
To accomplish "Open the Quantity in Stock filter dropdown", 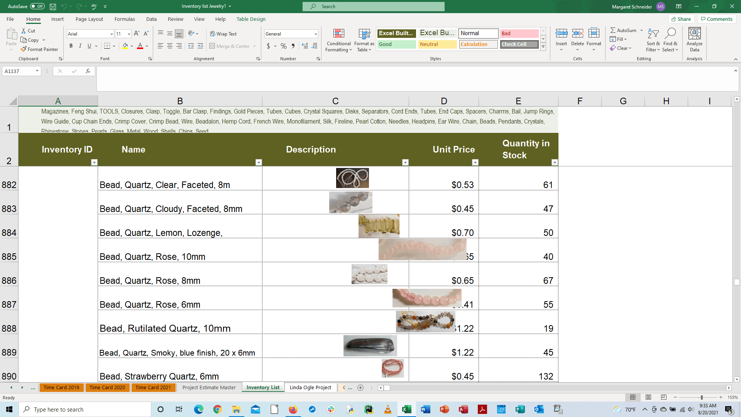I will pos(555,163).
